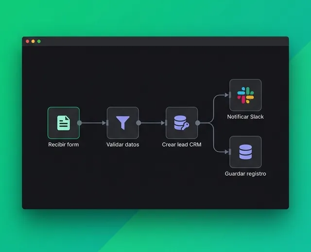Select the Validar datos funnel filter icon
The width and height of the screenshot is (311, 252).
point(123,123)
